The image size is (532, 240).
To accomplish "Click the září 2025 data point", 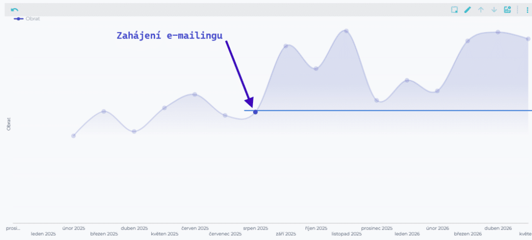I will point(286,46).
